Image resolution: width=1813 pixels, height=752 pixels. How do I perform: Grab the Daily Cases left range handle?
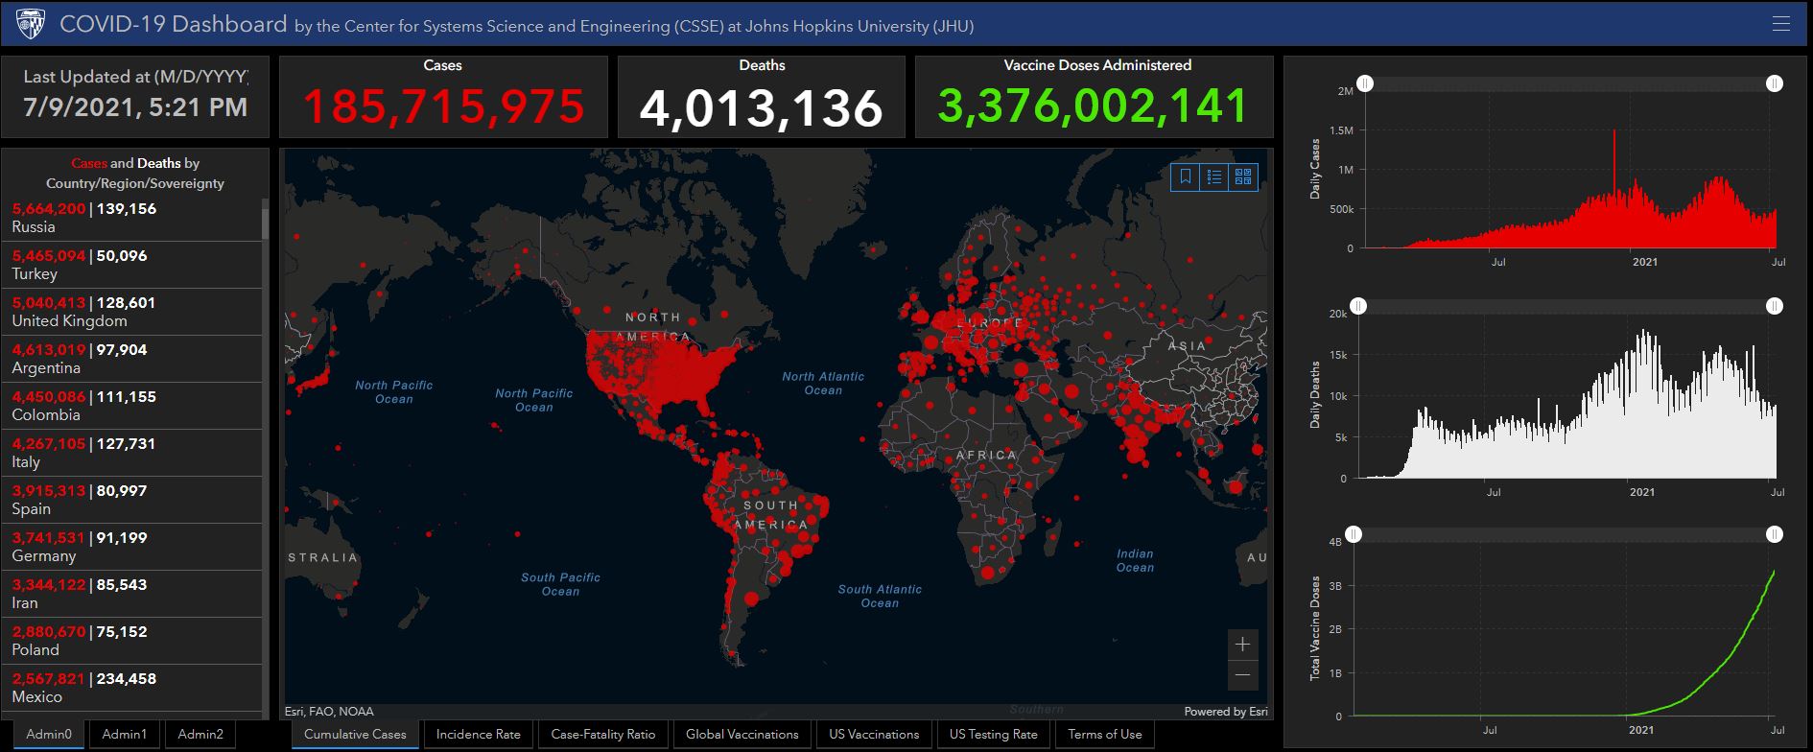click(x=1365, y=84)
